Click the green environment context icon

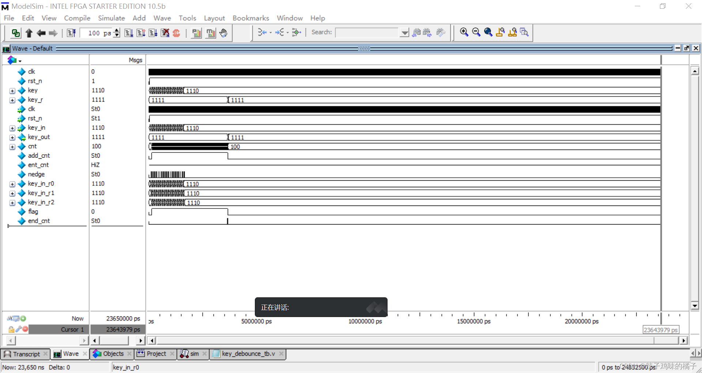[16, 33]
